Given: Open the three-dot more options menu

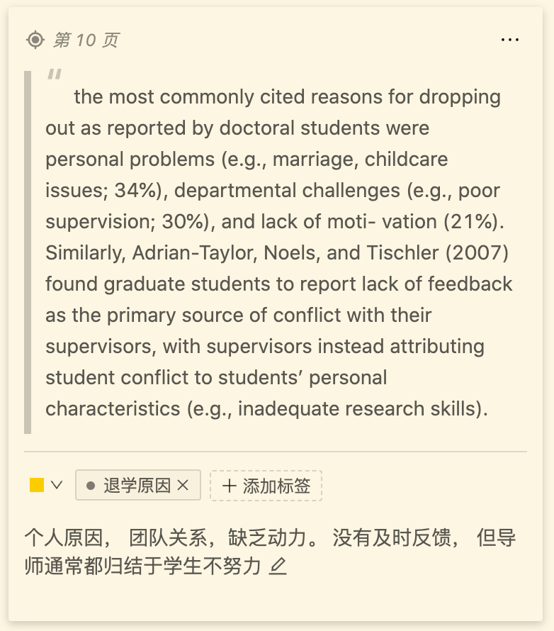Looking at the screenshot, I should coord(510,40).
